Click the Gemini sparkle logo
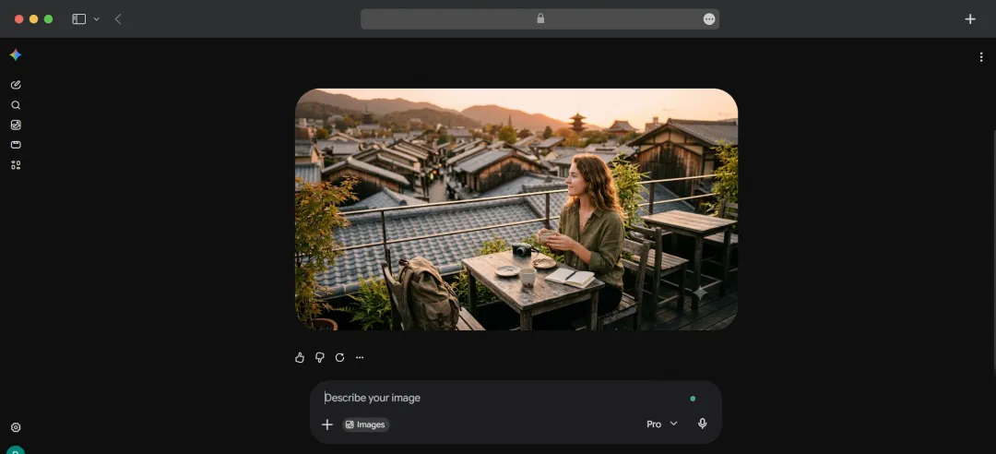The image size is (996, 454). pos(16,55)
